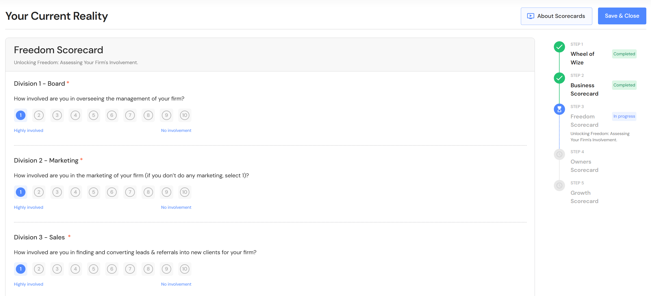Click the clock icon for Step 4
The width and height of the screenshot is (651, 296).
[559, 154]
